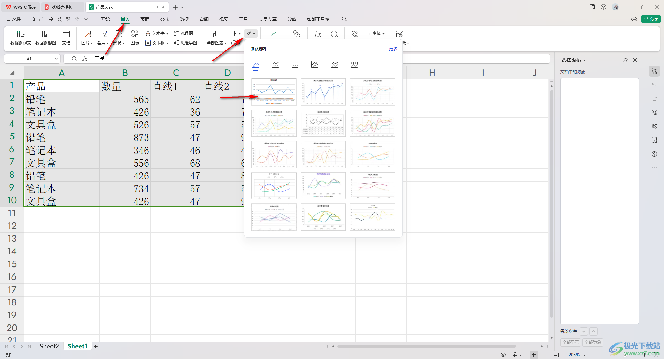The width and height of the screenshot is (664, 359).
Task: Switch to page layout view in status bar
Action: (556, 355)
